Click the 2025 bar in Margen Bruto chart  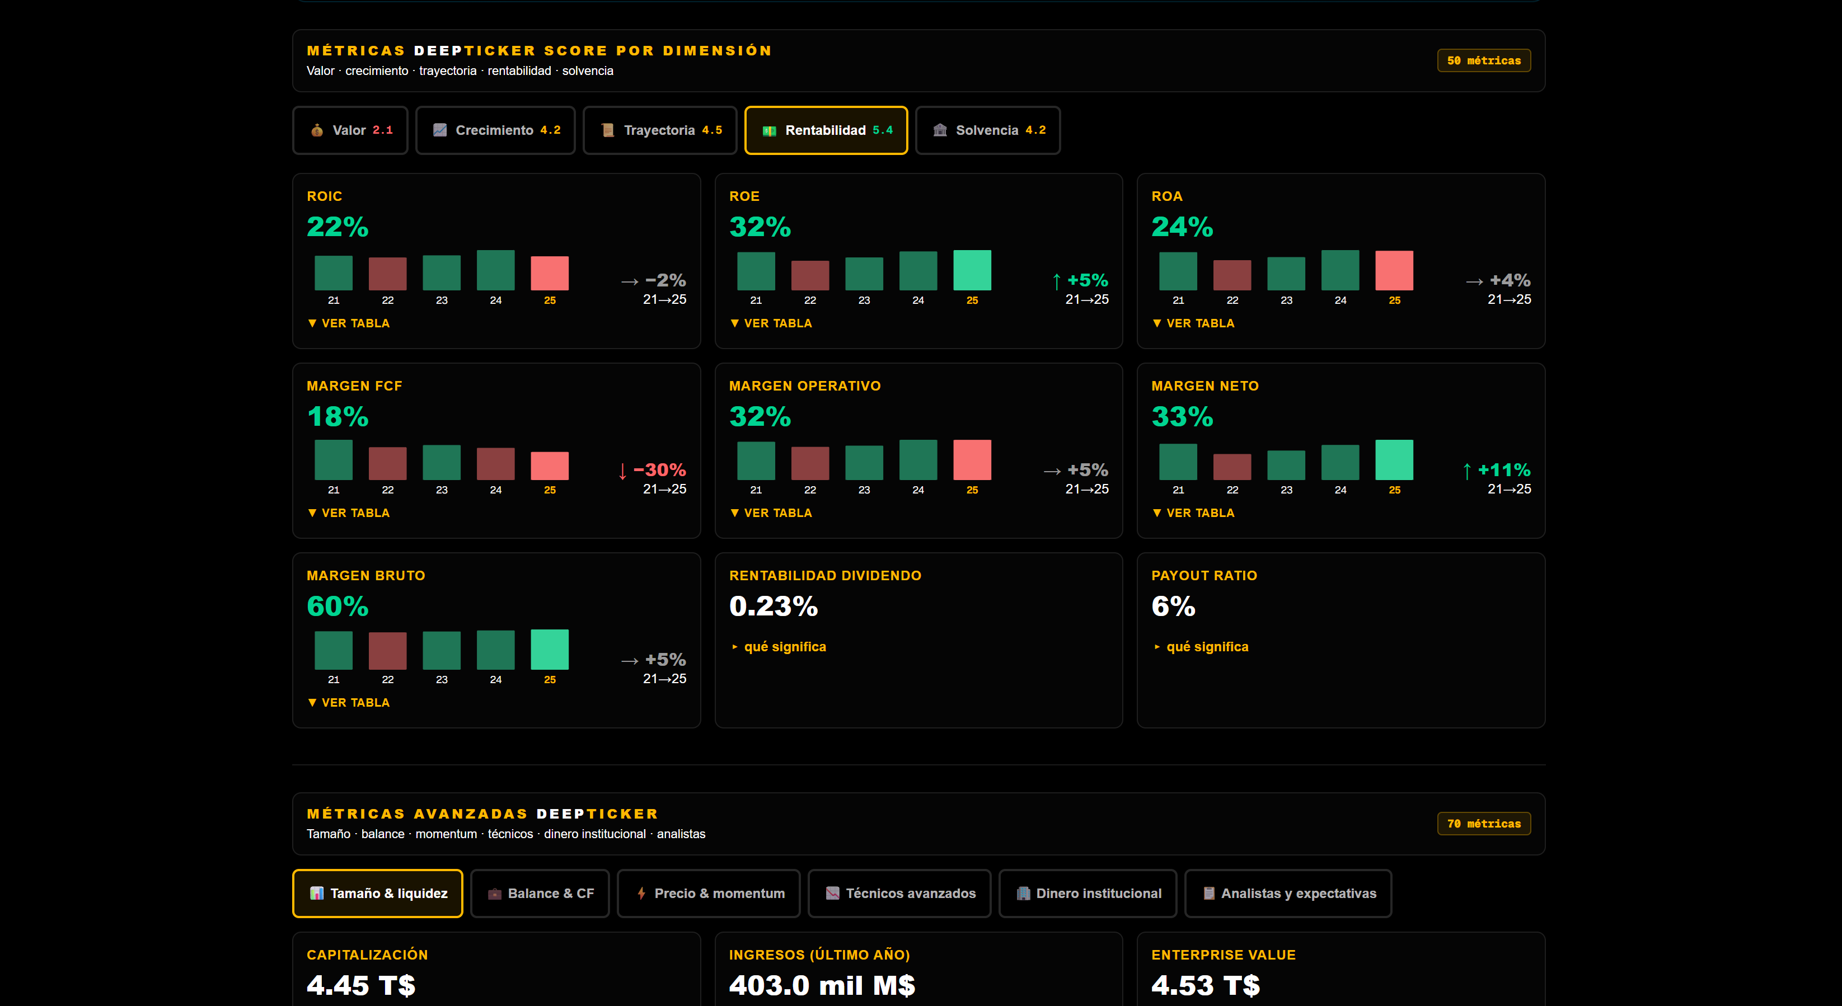coord(550,649)
